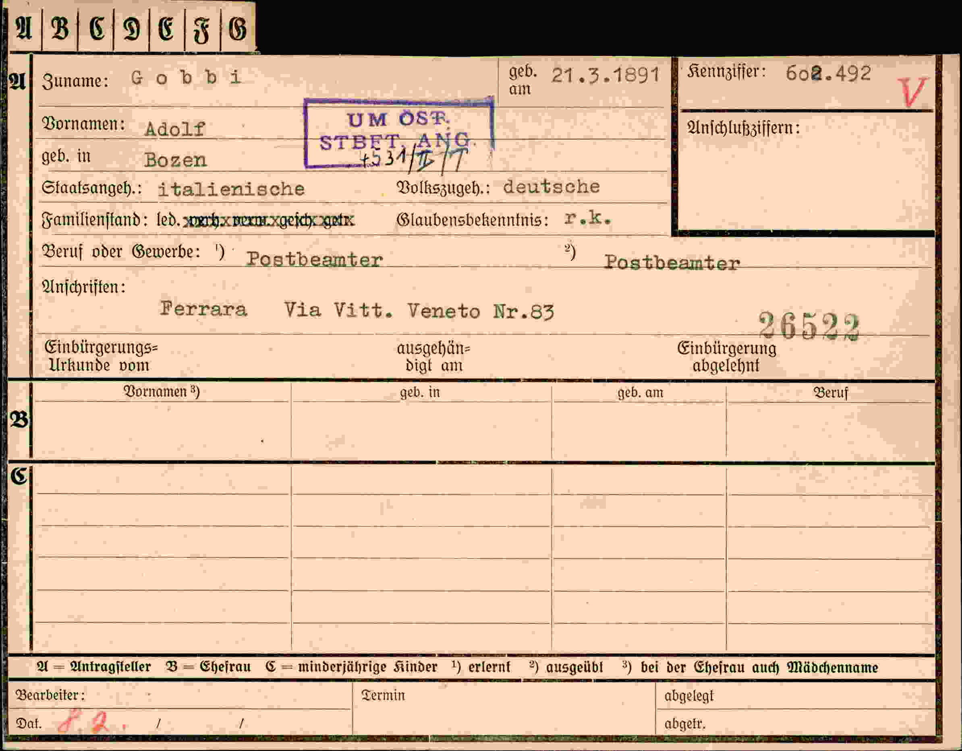962x751 pixels.
Task: Click the "Glaubensbekenntnis:" label
Action: tap(473, 219)
